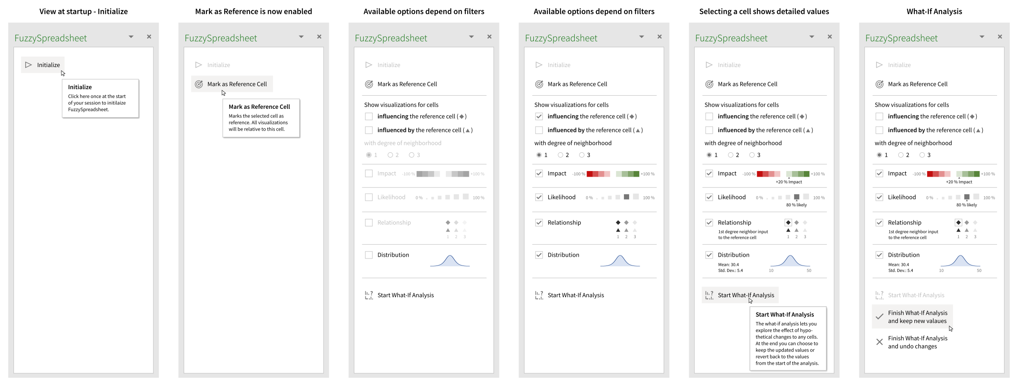Collapse the What-If Analysis panel with its chevron

pyautogui.click(x=982, y=37)
